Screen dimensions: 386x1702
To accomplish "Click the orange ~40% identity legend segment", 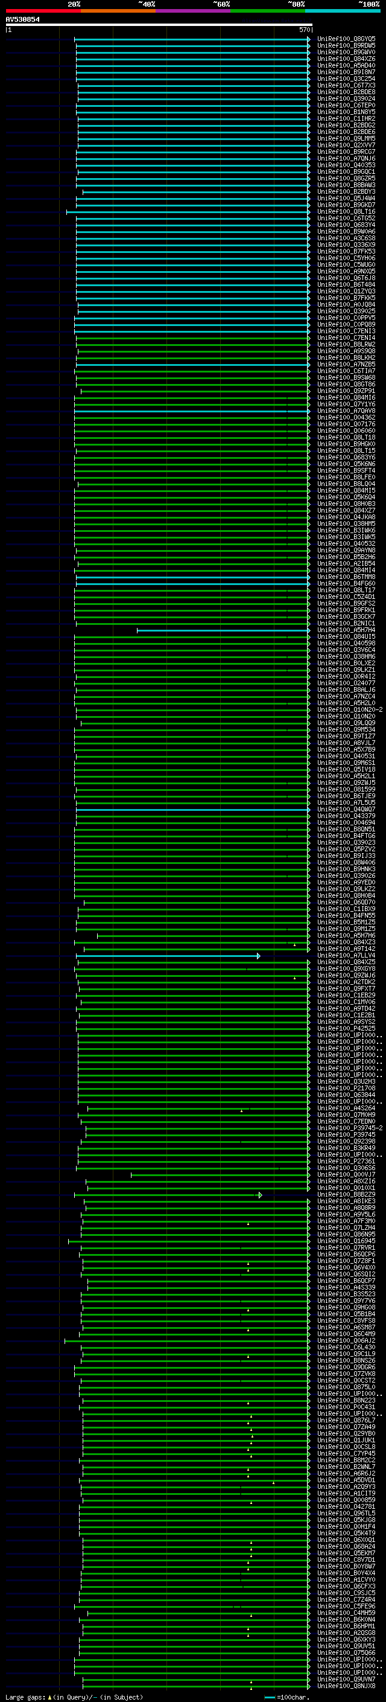I will pyautogui.click(x=118, y=11).
